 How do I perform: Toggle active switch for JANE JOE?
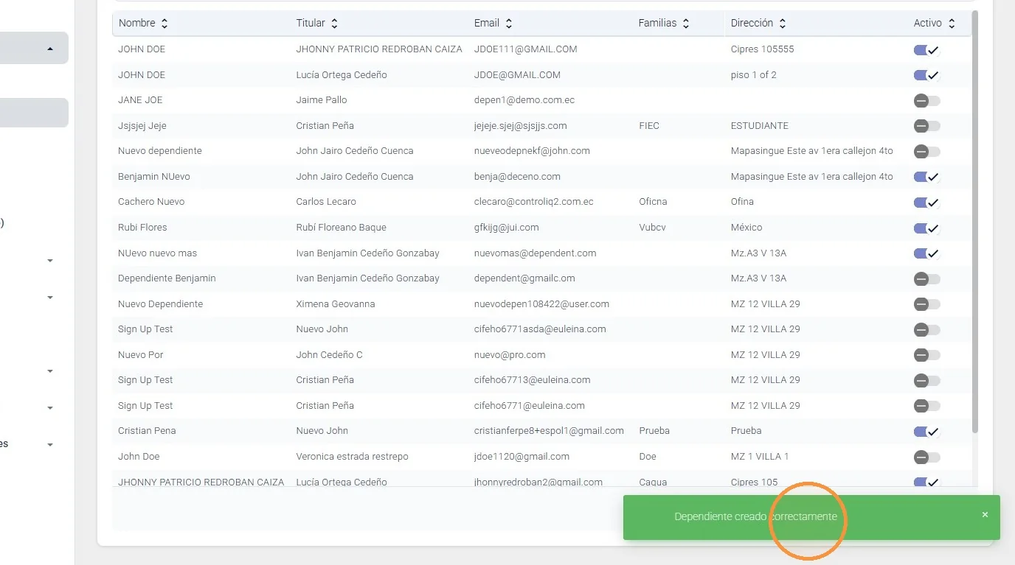pos(926,101)
